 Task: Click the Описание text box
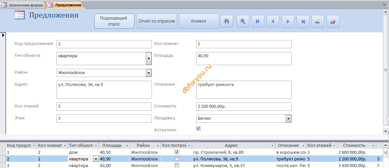pos(244,90)
